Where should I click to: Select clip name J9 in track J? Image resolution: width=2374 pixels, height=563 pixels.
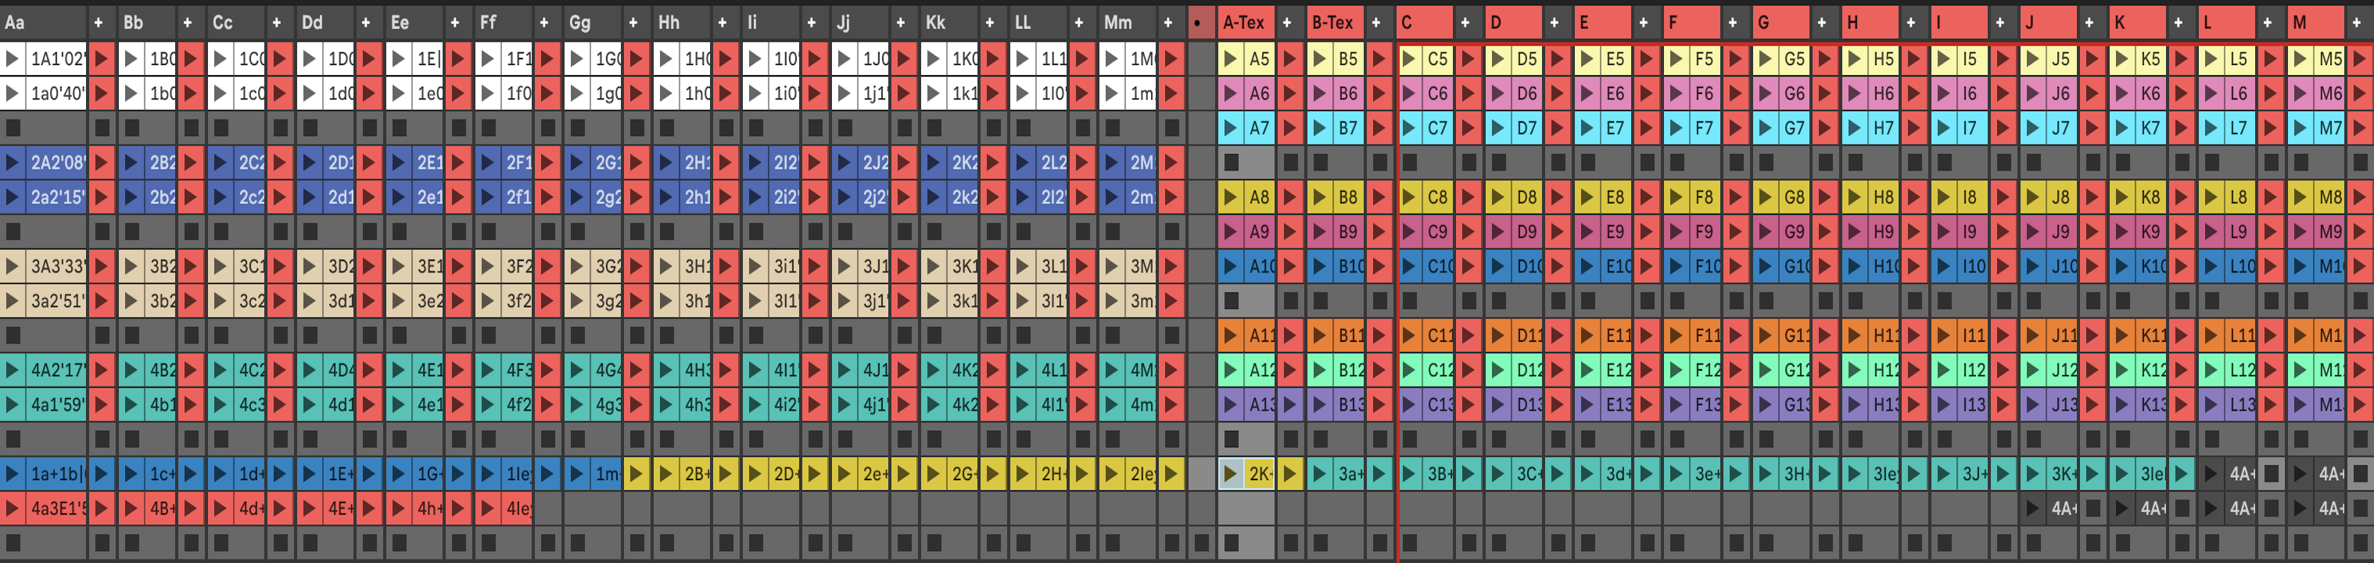(x=2060, y=232)
